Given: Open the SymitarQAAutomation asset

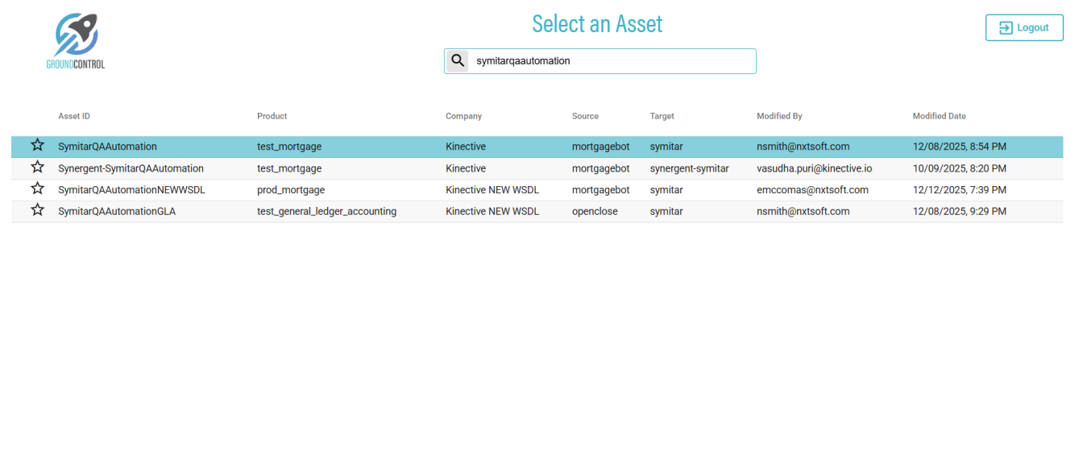Looking at the screenshot, I should [107, 147].
